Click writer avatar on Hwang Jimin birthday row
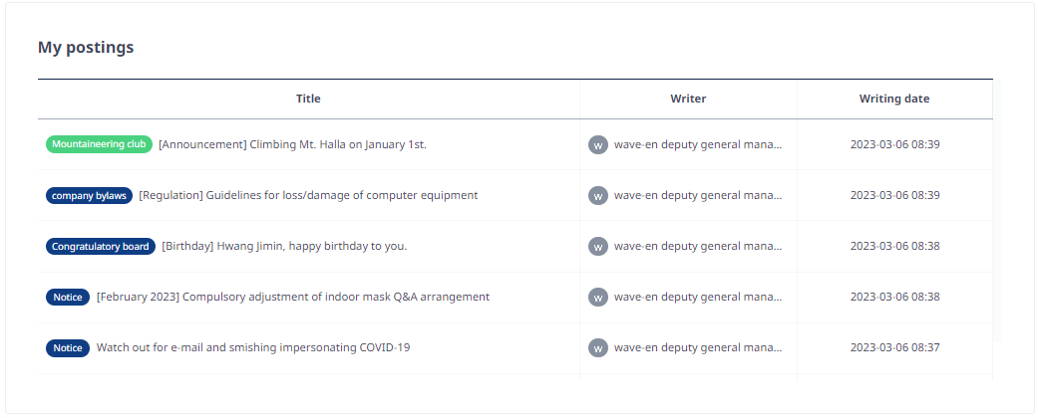 click(x=598, y=246)
